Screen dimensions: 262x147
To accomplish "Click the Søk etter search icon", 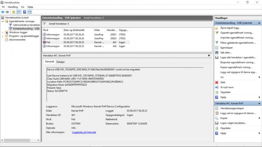I will (x=217, y=52).
